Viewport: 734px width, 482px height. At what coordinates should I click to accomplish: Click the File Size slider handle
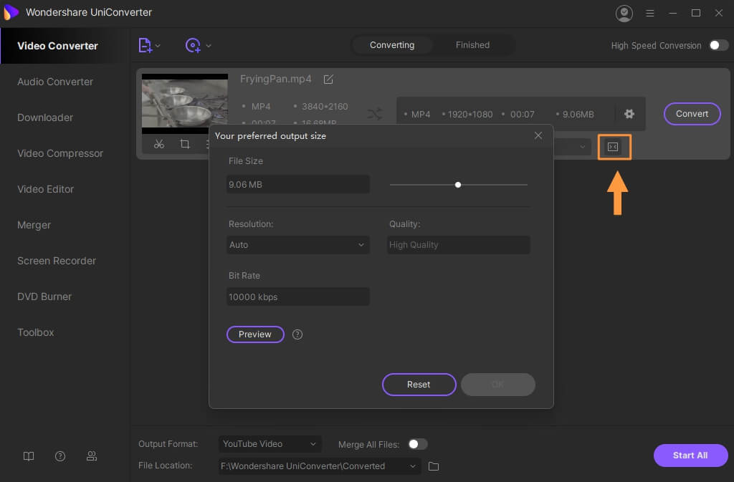(458, 185)
